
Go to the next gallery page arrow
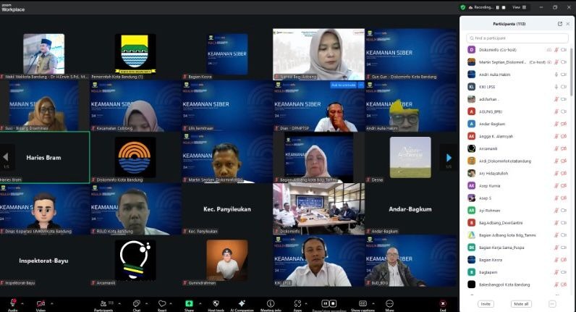[449, 158]
